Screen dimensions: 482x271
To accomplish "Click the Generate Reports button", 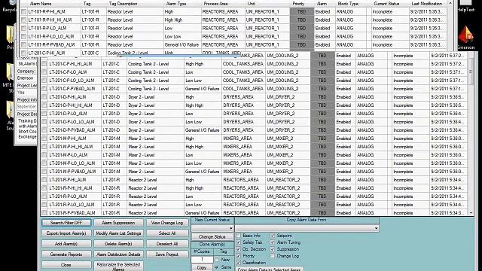I will click(66, 254).
